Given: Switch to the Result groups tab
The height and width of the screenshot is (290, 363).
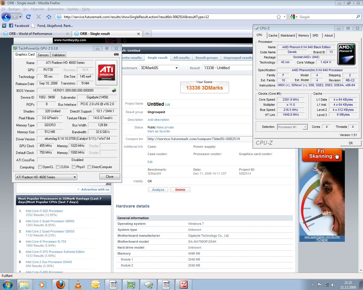Looking at the screenshot, I should [207, 58].
